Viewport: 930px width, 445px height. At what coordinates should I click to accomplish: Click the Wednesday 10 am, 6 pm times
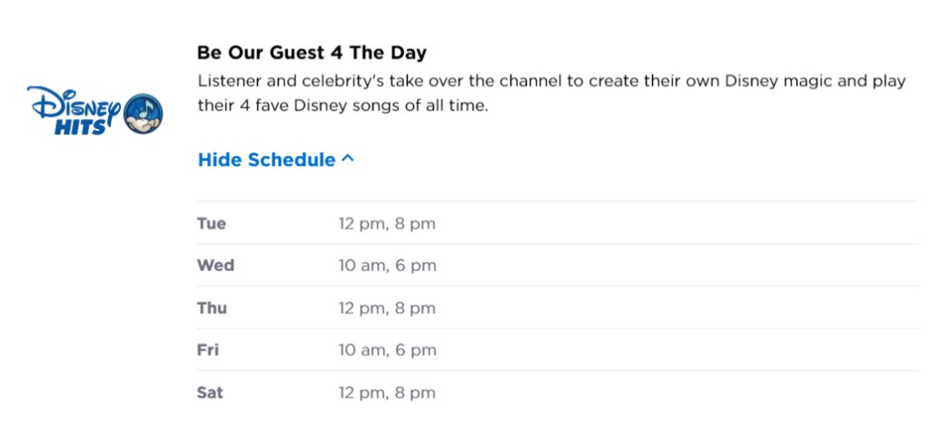click(x=387, y=266)
